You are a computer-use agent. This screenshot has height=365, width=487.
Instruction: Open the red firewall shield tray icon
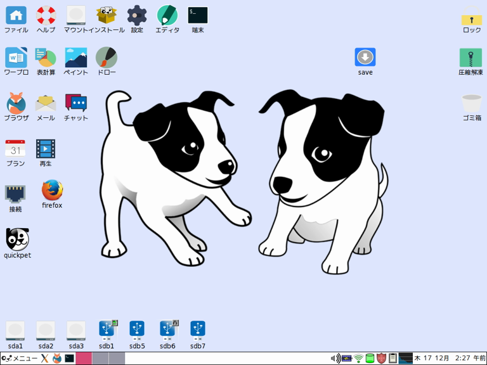click(x=381, y=359)
